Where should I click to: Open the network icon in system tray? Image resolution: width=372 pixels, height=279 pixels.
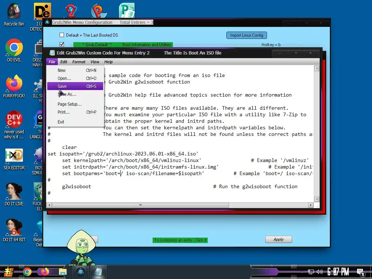(311, 272)
